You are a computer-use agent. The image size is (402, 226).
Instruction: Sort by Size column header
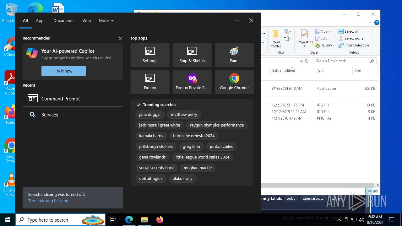click(x=365, y=71)
